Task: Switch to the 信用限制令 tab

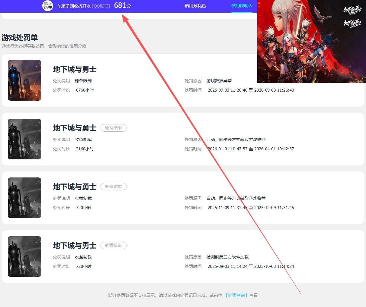Action: (x=242, y=6)
